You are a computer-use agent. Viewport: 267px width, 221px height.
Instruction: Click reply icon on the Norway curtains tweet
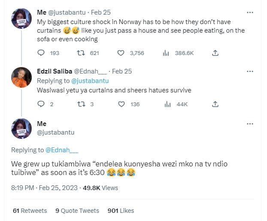[41, 53]
